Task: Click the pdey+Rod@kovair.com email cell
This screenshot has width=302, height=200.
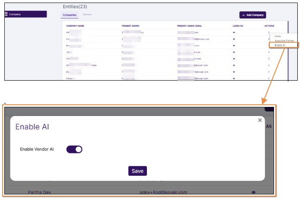Action: pos(163,192)
